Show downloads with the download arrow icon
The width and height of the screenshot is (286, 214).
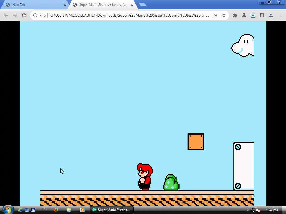click(253, 16)
